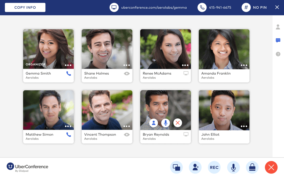Open the uberconference.com/aerolabs/gemma link
Viewport: 284px width, 177px height.
pos(154,8)
